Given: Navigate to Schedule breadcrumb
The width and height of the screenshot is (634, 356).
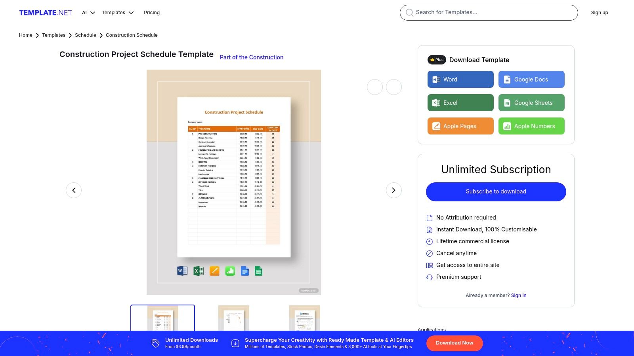Looking at the screenshot, I should tap(85, 35).
